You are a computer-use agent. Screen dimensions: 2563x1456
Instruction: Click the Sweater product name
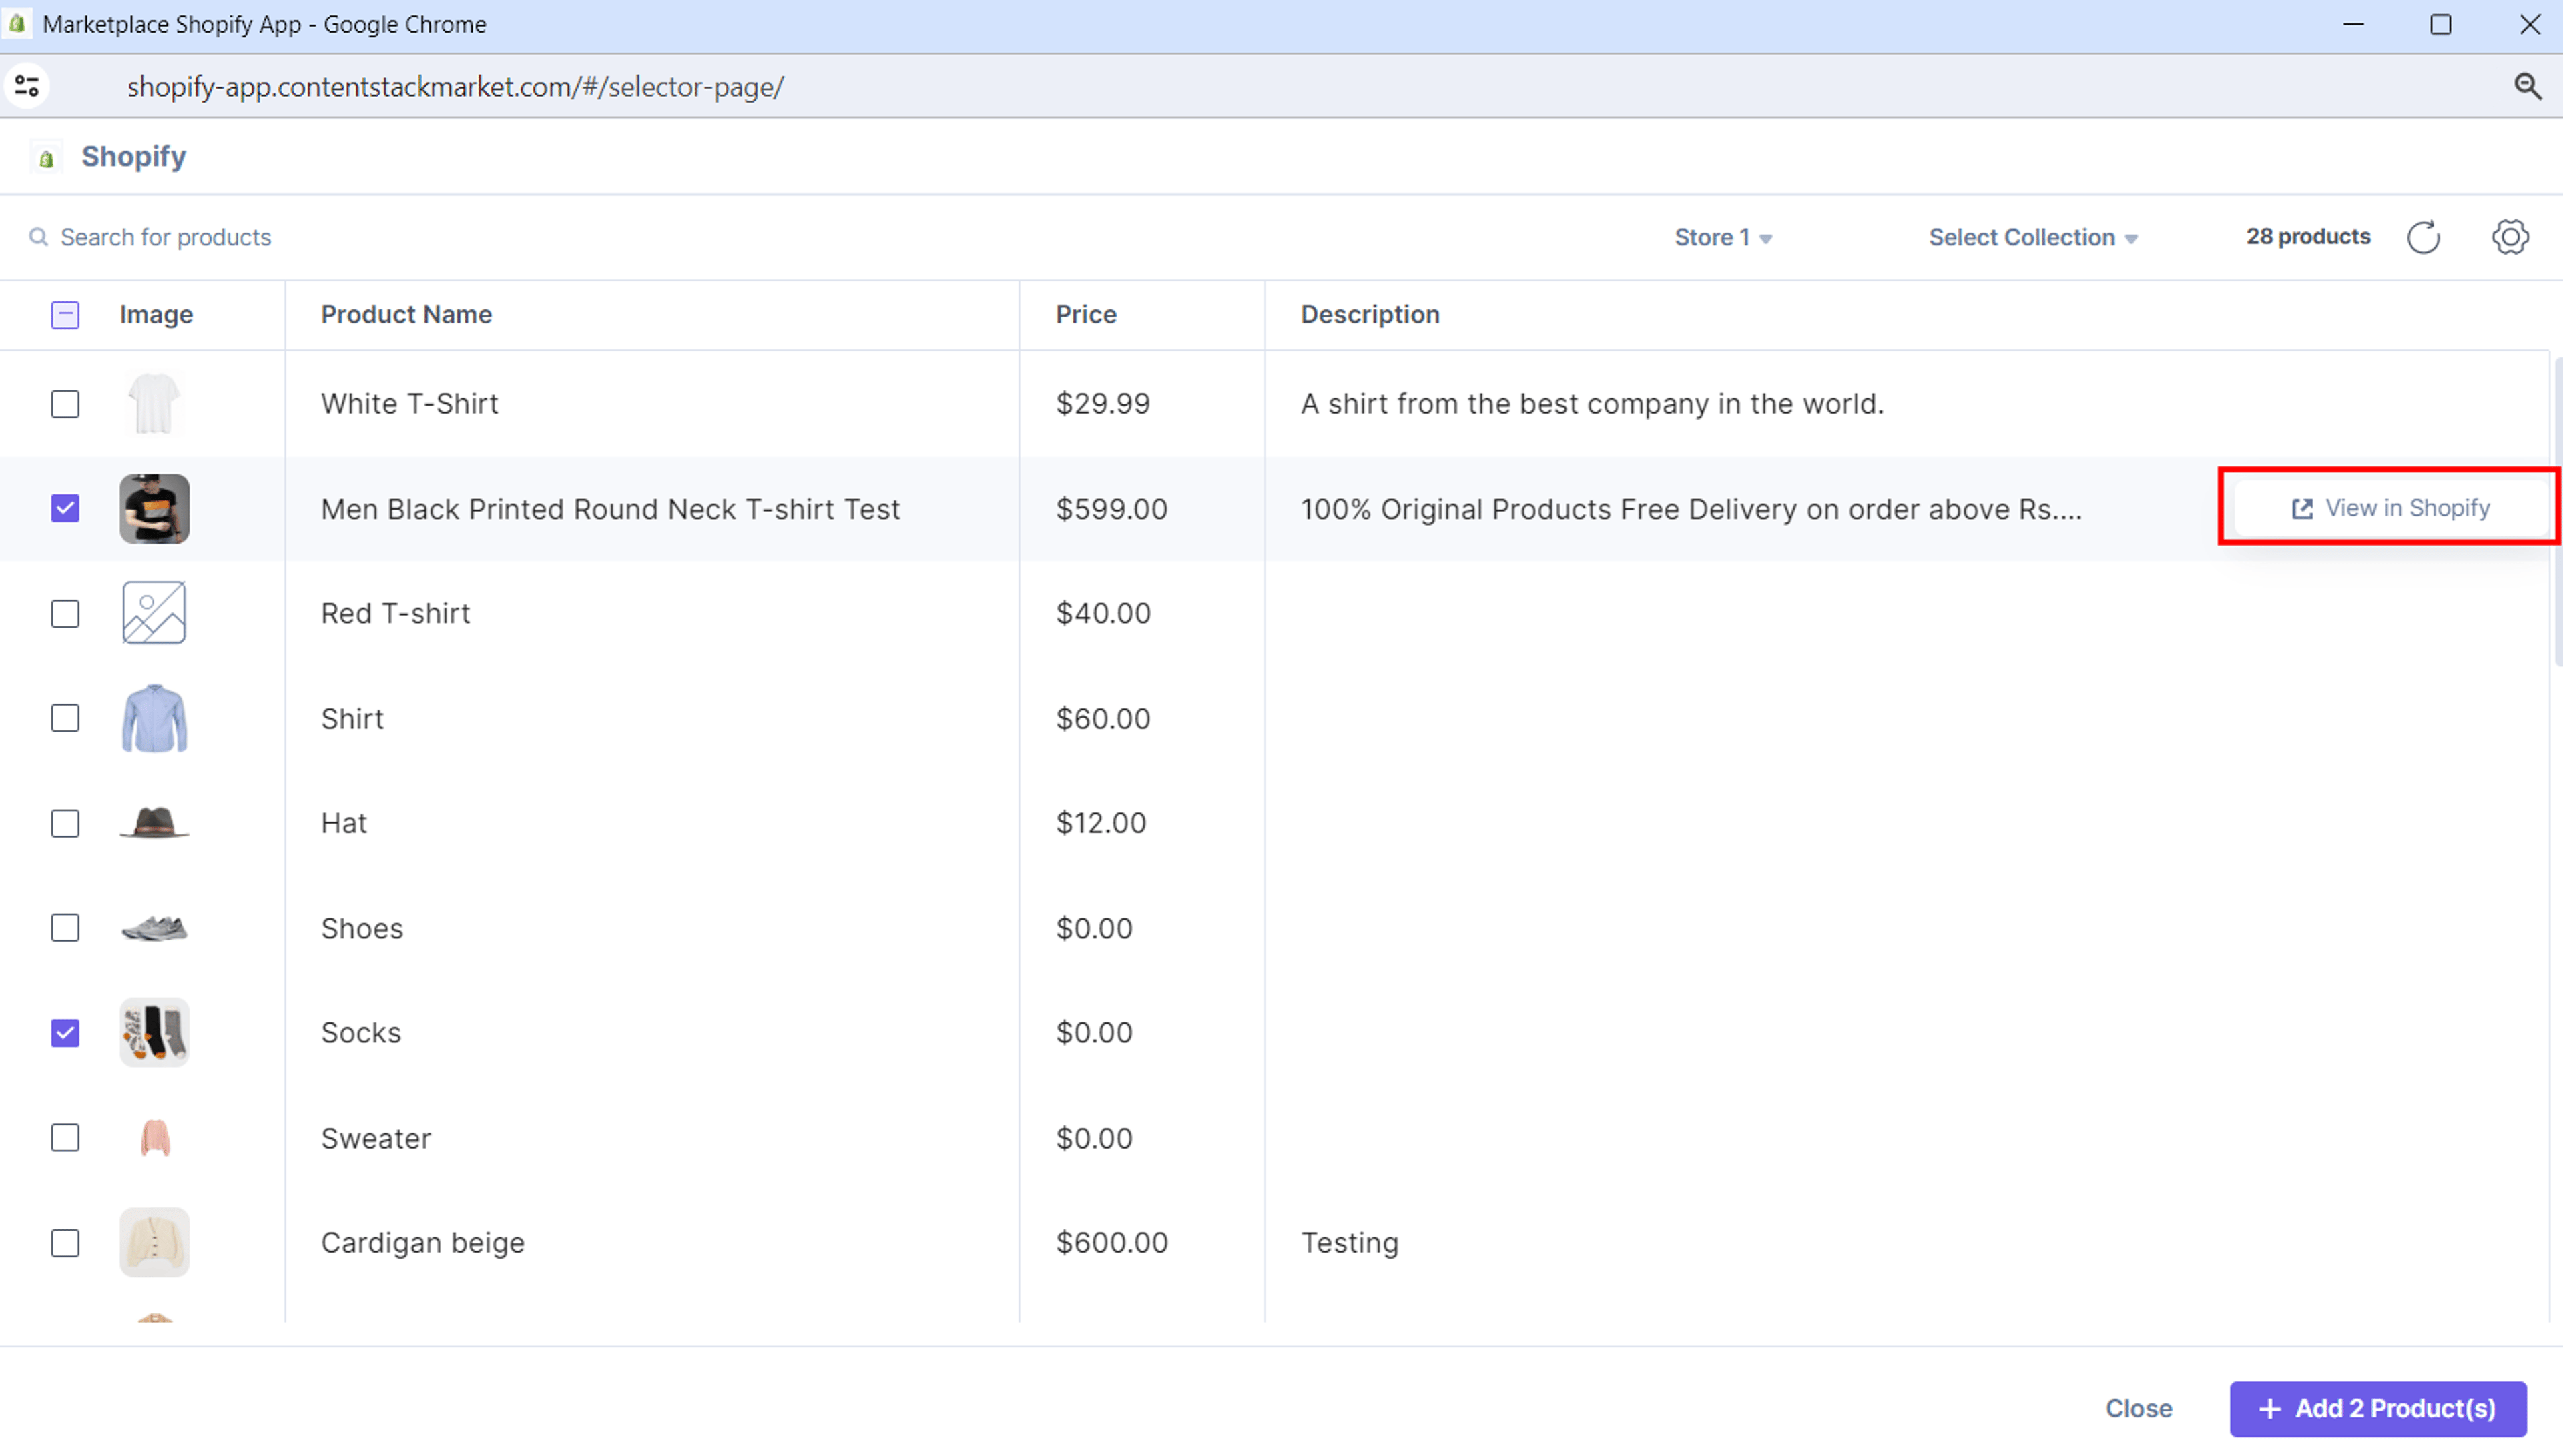[376, 1138]
